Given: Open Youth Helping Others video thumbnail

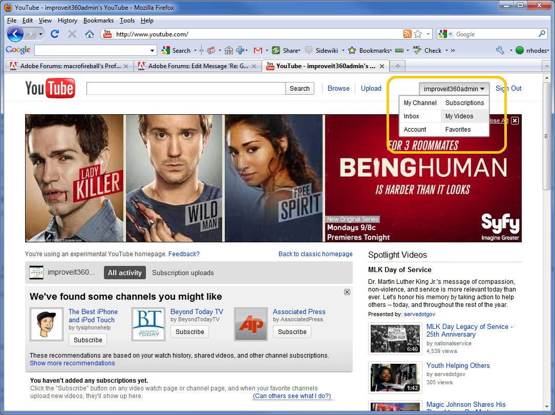Looking at the screenshot, I should pyautogui.click(x=395, y=378).
